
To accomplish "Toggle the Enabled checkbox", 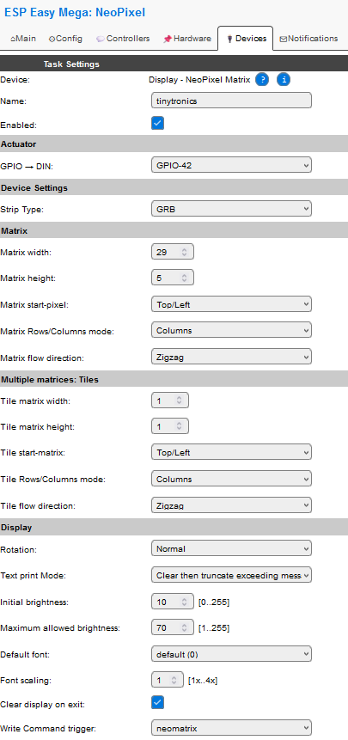I will click(x=157, y=124).
